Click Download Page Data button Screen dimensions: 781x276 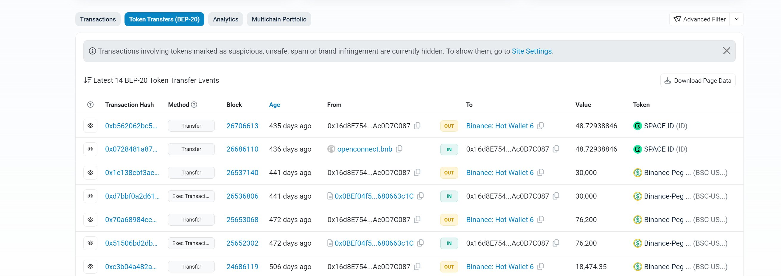[x=698, y=80]
